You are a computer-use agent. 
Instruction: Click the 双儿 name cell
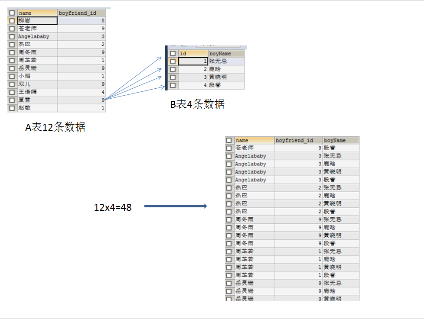tap(38, 84)
